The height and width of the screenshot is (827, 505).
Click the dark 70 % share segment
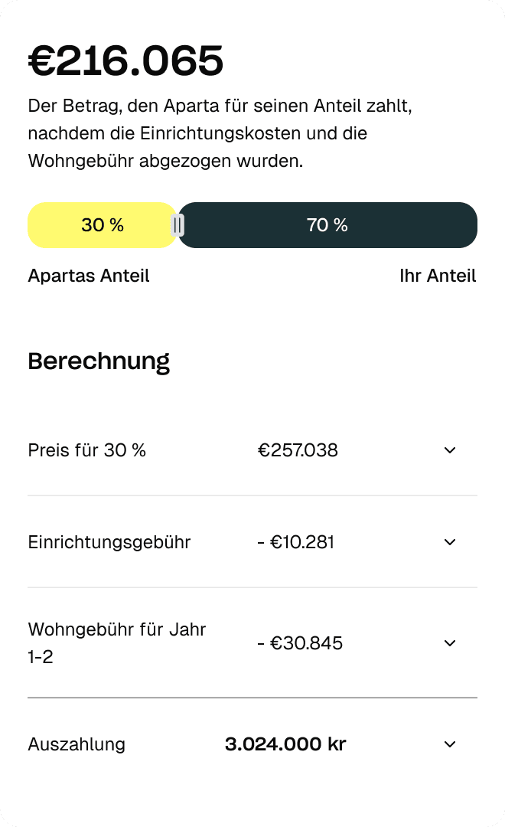point(327,225)
